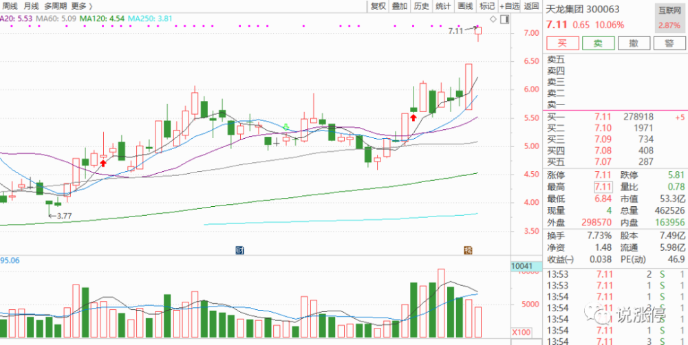688x345 pixels.
Task: Click the 买一 bid row at 7.11
Action: 615,117
